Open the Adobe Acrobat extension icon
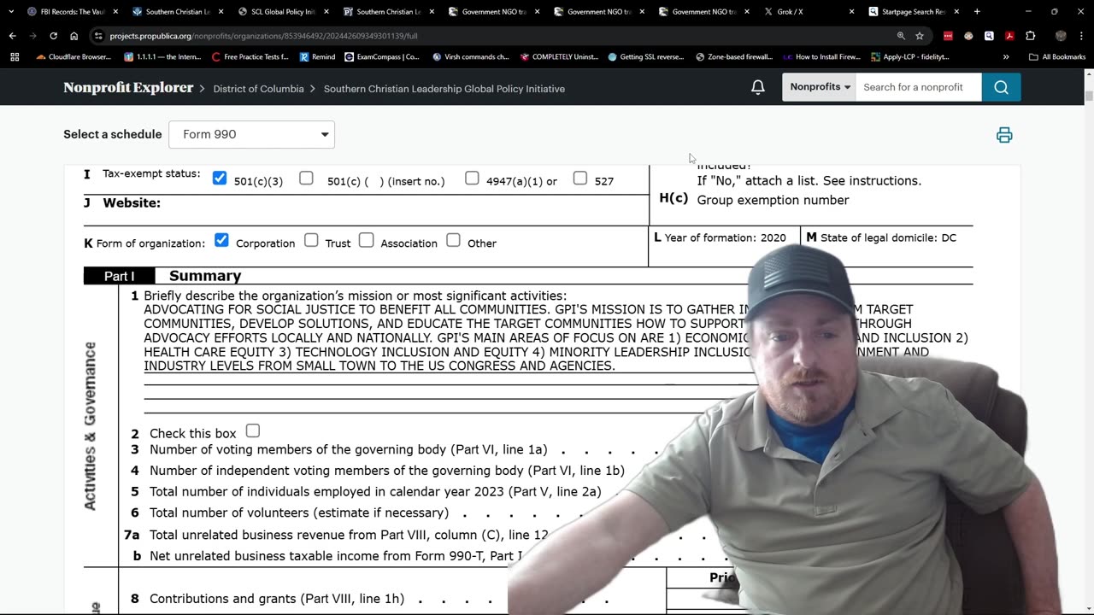Image resolution: width=1094 pixels, height=615 pixels. pyautogui.click(x=1009, y=36)
